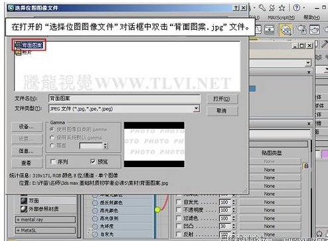Click the 高光级别 node input socket
This screenshot has height=241, width=328.
95,218
